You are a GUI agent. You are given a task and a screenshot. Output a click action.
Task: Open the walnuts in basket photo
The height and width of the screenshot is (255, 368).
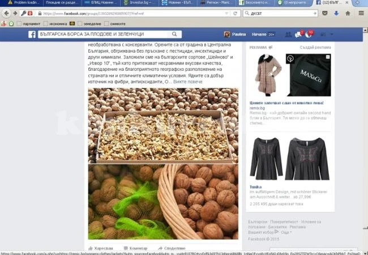click(163, 202)
